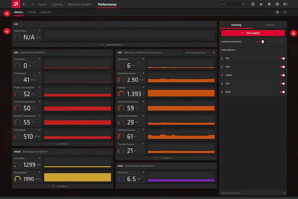This screenshot has height=199, width=298.
Task: Add GPU Clock Speed with plus
Action: click(40, 73)
